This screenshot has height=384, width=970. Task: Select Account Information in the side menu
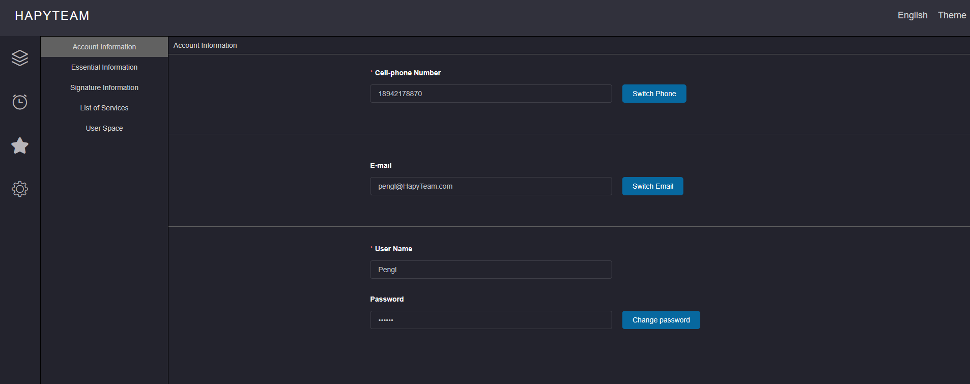coord(104,47)
